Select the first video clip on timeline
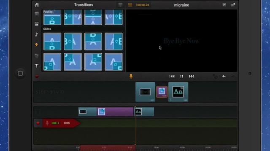The image size is (270, 151). pos(87,112)
